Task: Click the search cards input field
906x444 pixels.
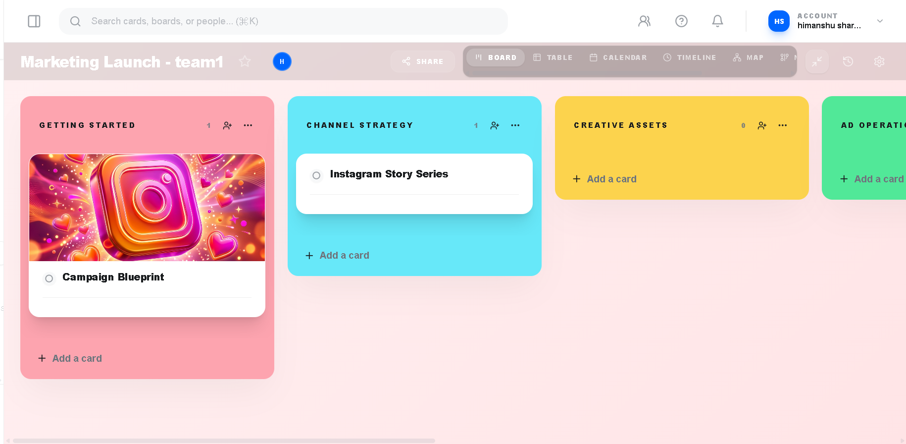Action: (283, 21)
